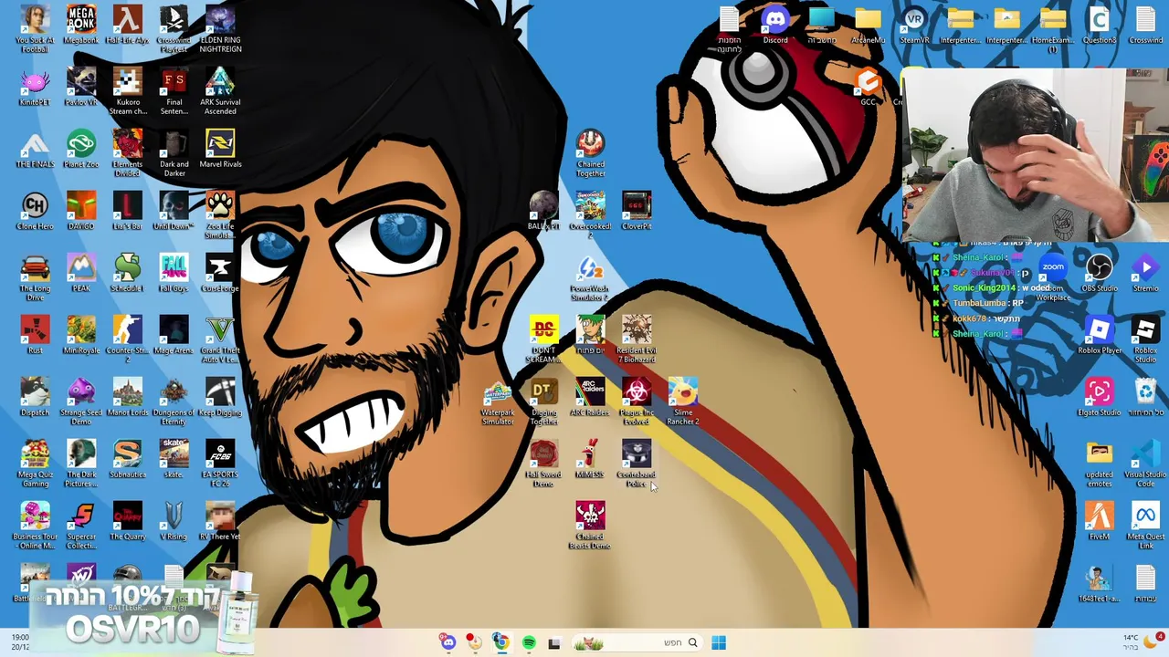Screen dimensions: 1169x657
Task: Click the EA SPORTS FC 26 icon
Action: 220,464
